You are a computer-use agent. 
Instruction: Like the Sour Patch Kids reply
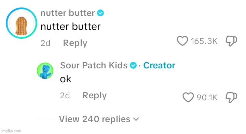click(x=188, y=97)
